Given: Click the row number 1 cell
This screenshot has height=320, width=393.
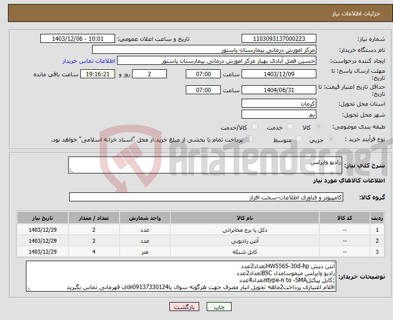Looking at the screenshot, I should click(x=377, y=230).
